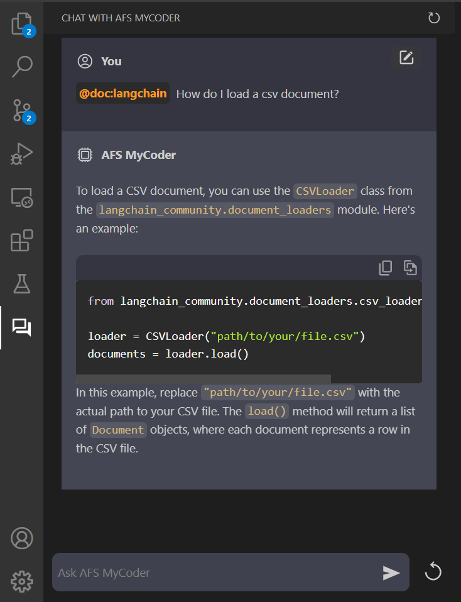Send the message with arrow icon
This screenshot has height=602, width=461.
coord(391,573)
